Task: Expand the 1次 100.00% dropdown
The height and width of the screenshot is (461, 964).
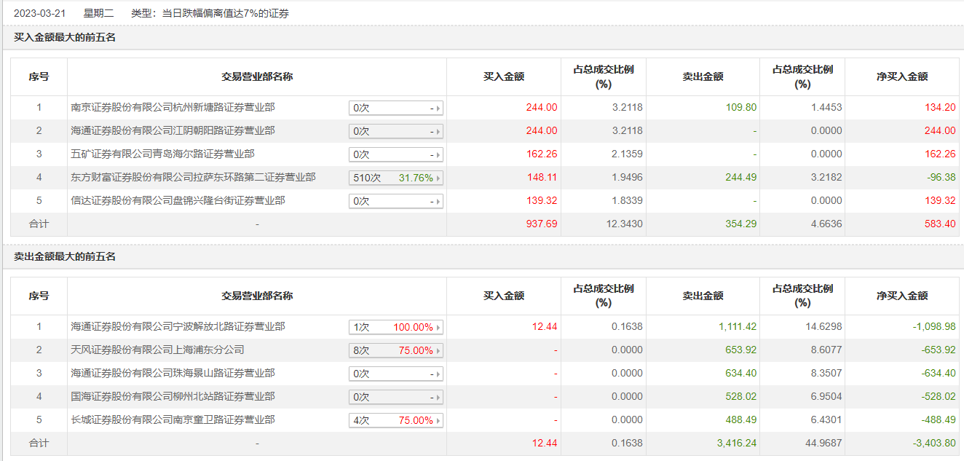Action: 396,328
